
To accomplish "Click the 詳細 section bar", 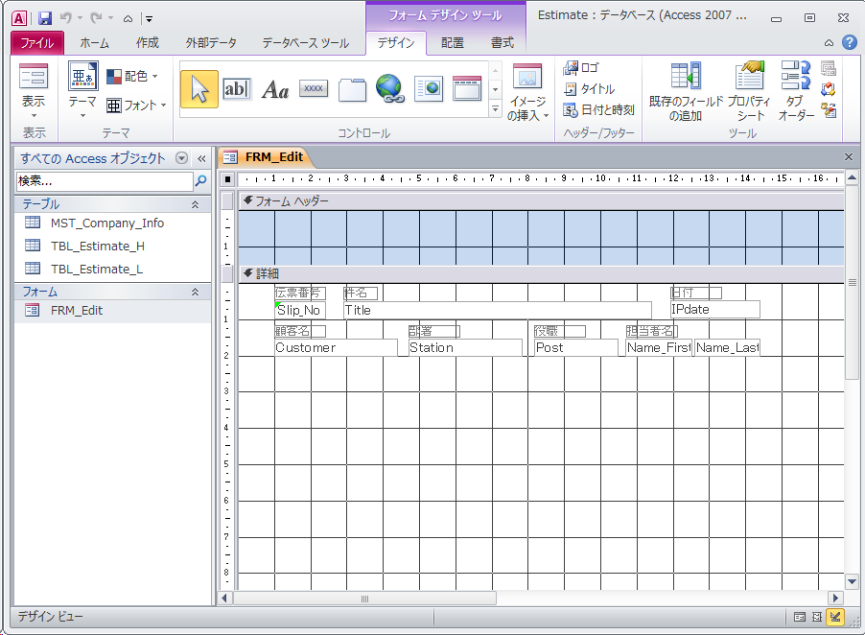I will pos(541,273).
